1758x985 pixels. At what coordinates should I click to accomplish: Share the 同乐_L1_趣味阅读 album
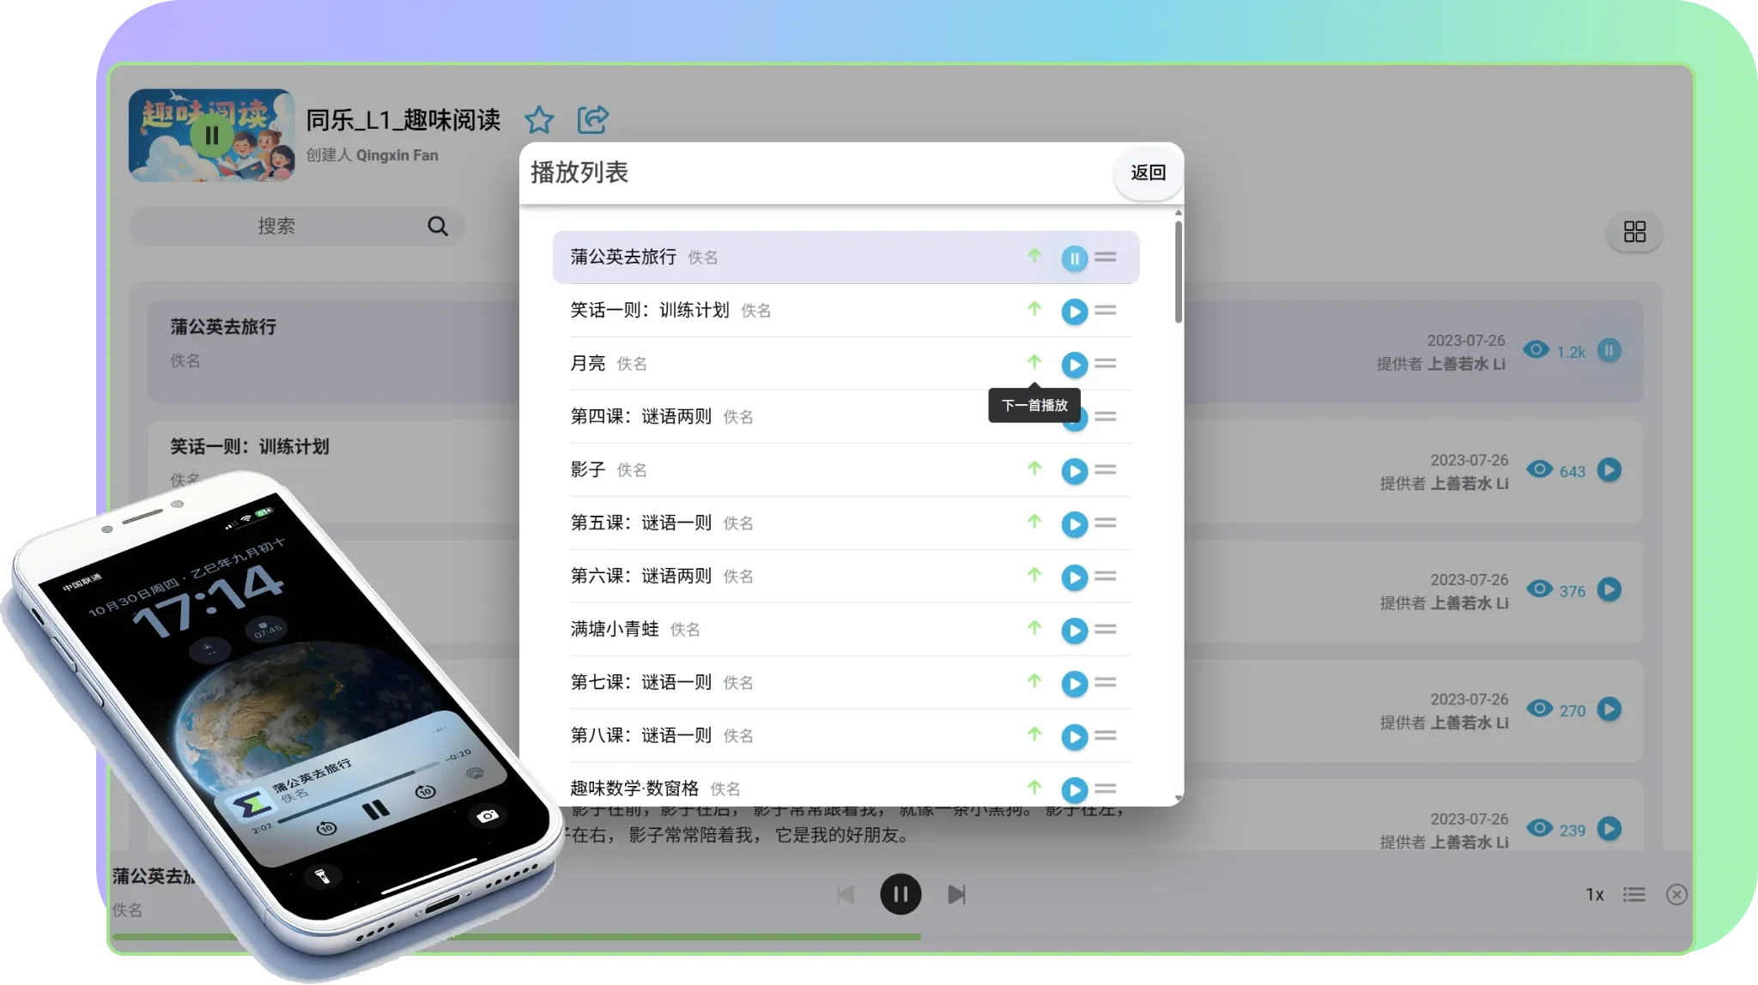[x=592, y=119]
